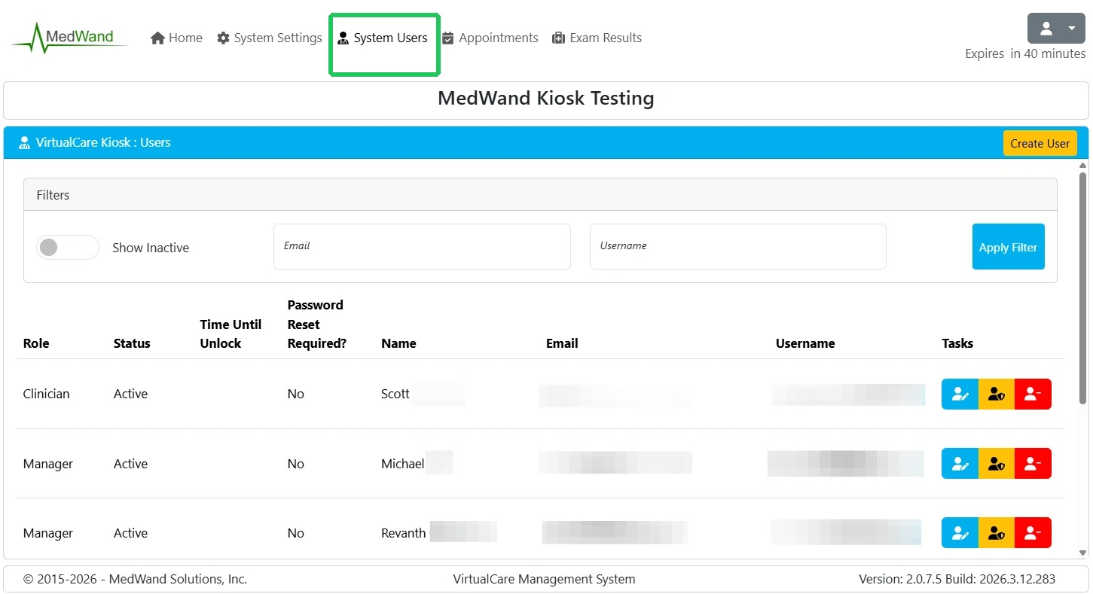Screen dimensions: 1093x594
Task: Click the Create User button
Action: tap(1040, 143)
